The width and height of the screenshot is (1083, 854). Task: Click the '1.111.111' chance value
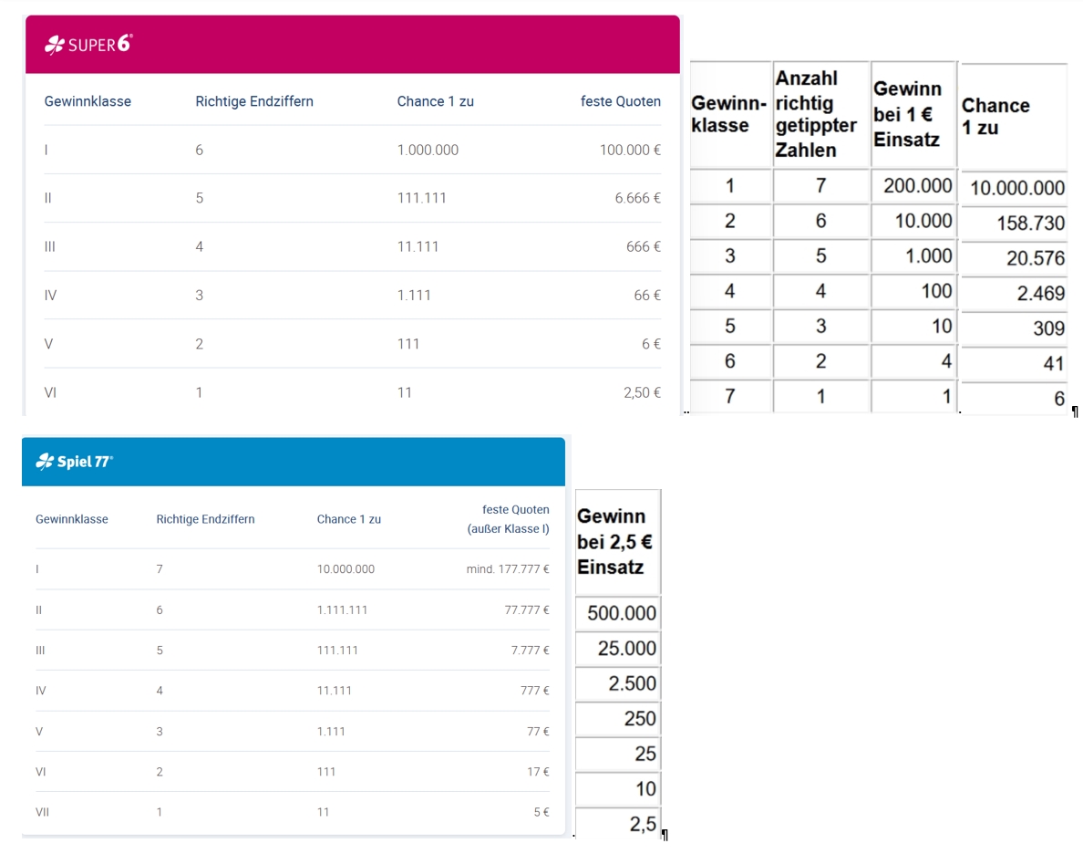pyautogui.click(x=342, y=609)
